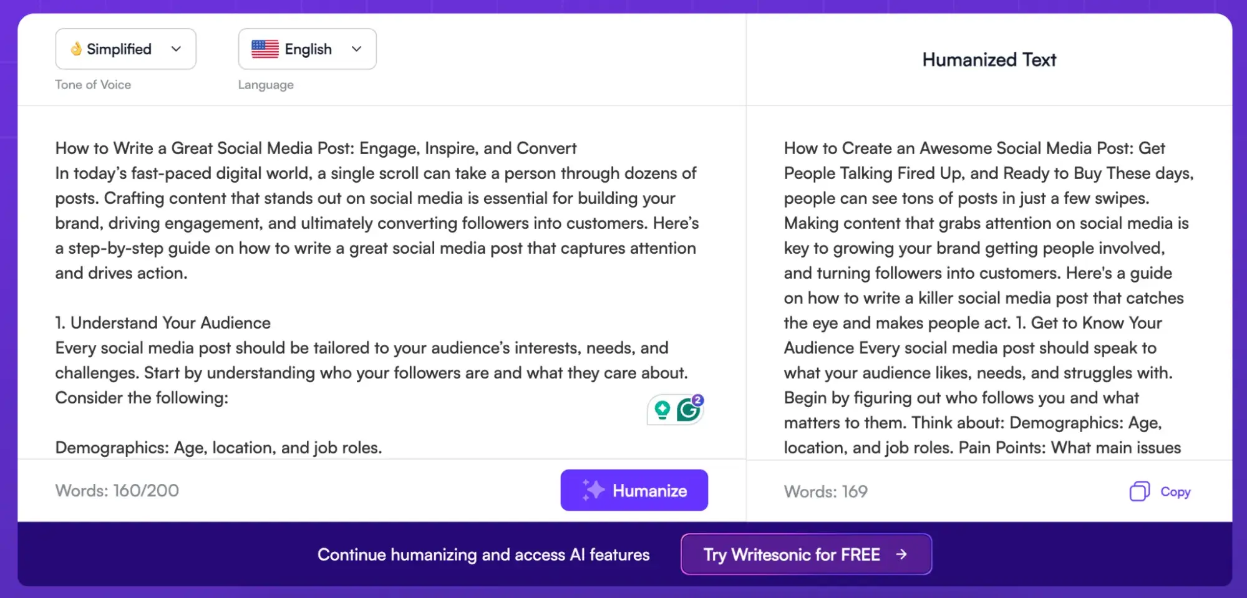Click the copy icon beside Copy
Screen dimensions: 1247x598
(x=1139, y=491)
